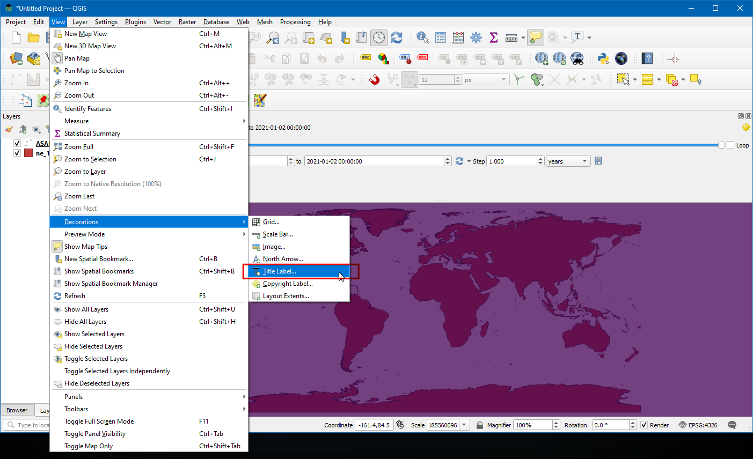Click the Show Map Tips toolbar icon
The height and width of the screenshot is (459, 753).
[535, 38]
